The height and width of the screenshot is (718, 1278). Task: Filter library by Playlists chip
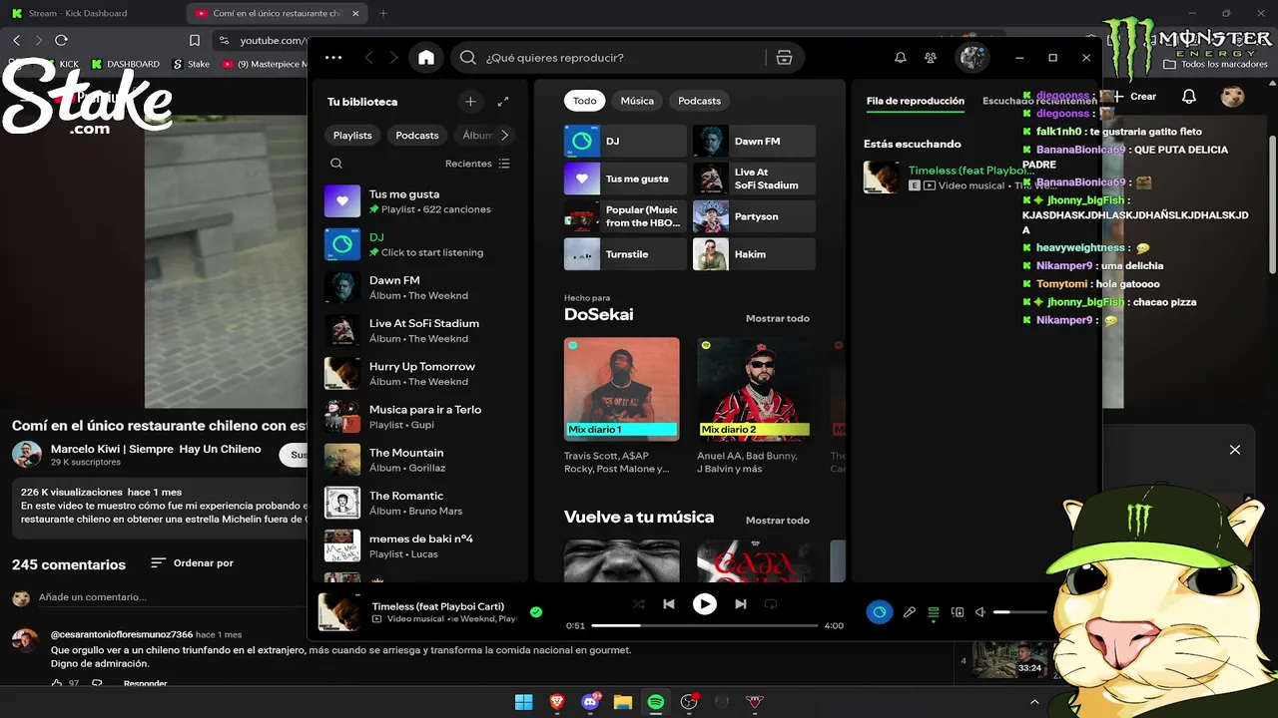352,135
